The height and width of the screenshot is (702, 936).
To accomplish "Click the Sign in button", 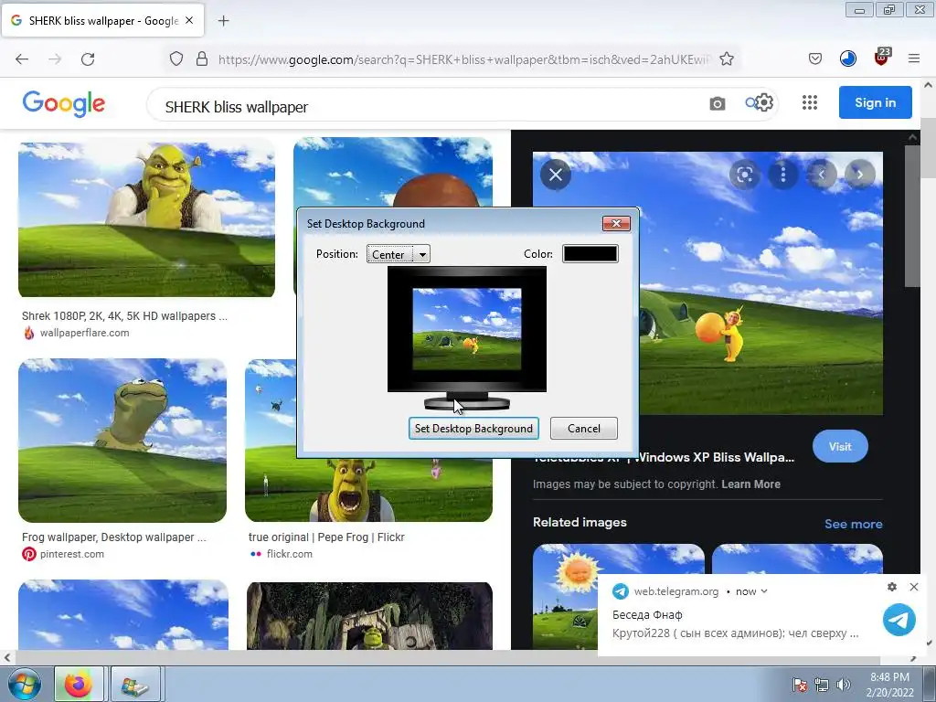I will pos(875,102).
